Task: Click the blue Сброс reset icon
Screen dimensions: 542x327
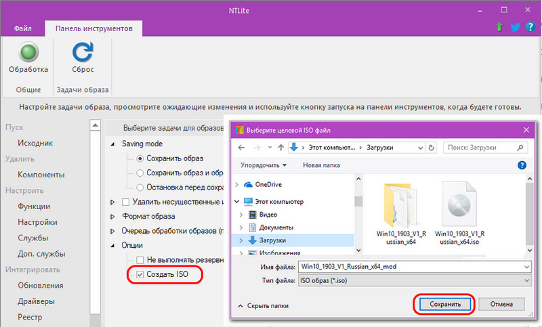Action: pyautogui.click(x=83, y=52)
